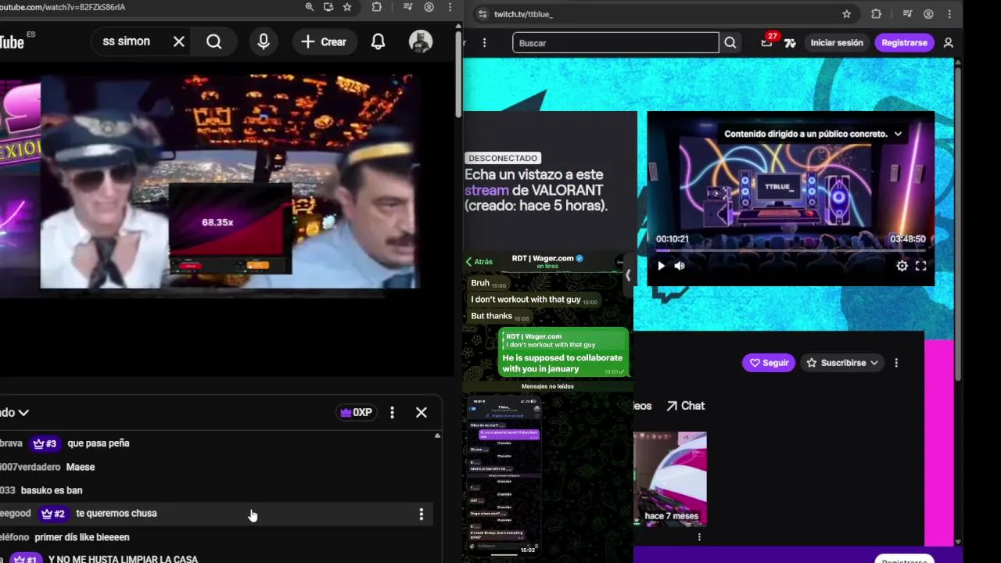Bookmark the YouTube page with star icon
The width and height of the screenshot is (1001, 563).
(x=347, y=7)
